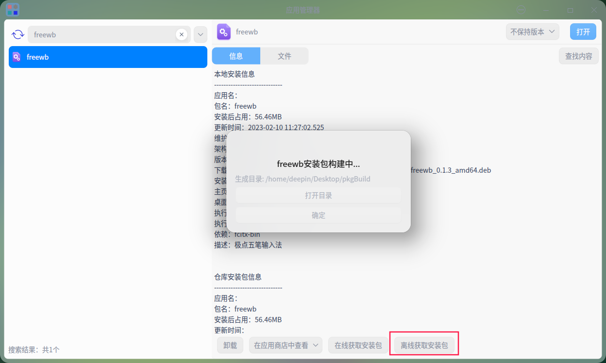Open the freewb_0.1.3_amd64.deb link
This screenshot has height=363, width=606.
coord(450,170)
